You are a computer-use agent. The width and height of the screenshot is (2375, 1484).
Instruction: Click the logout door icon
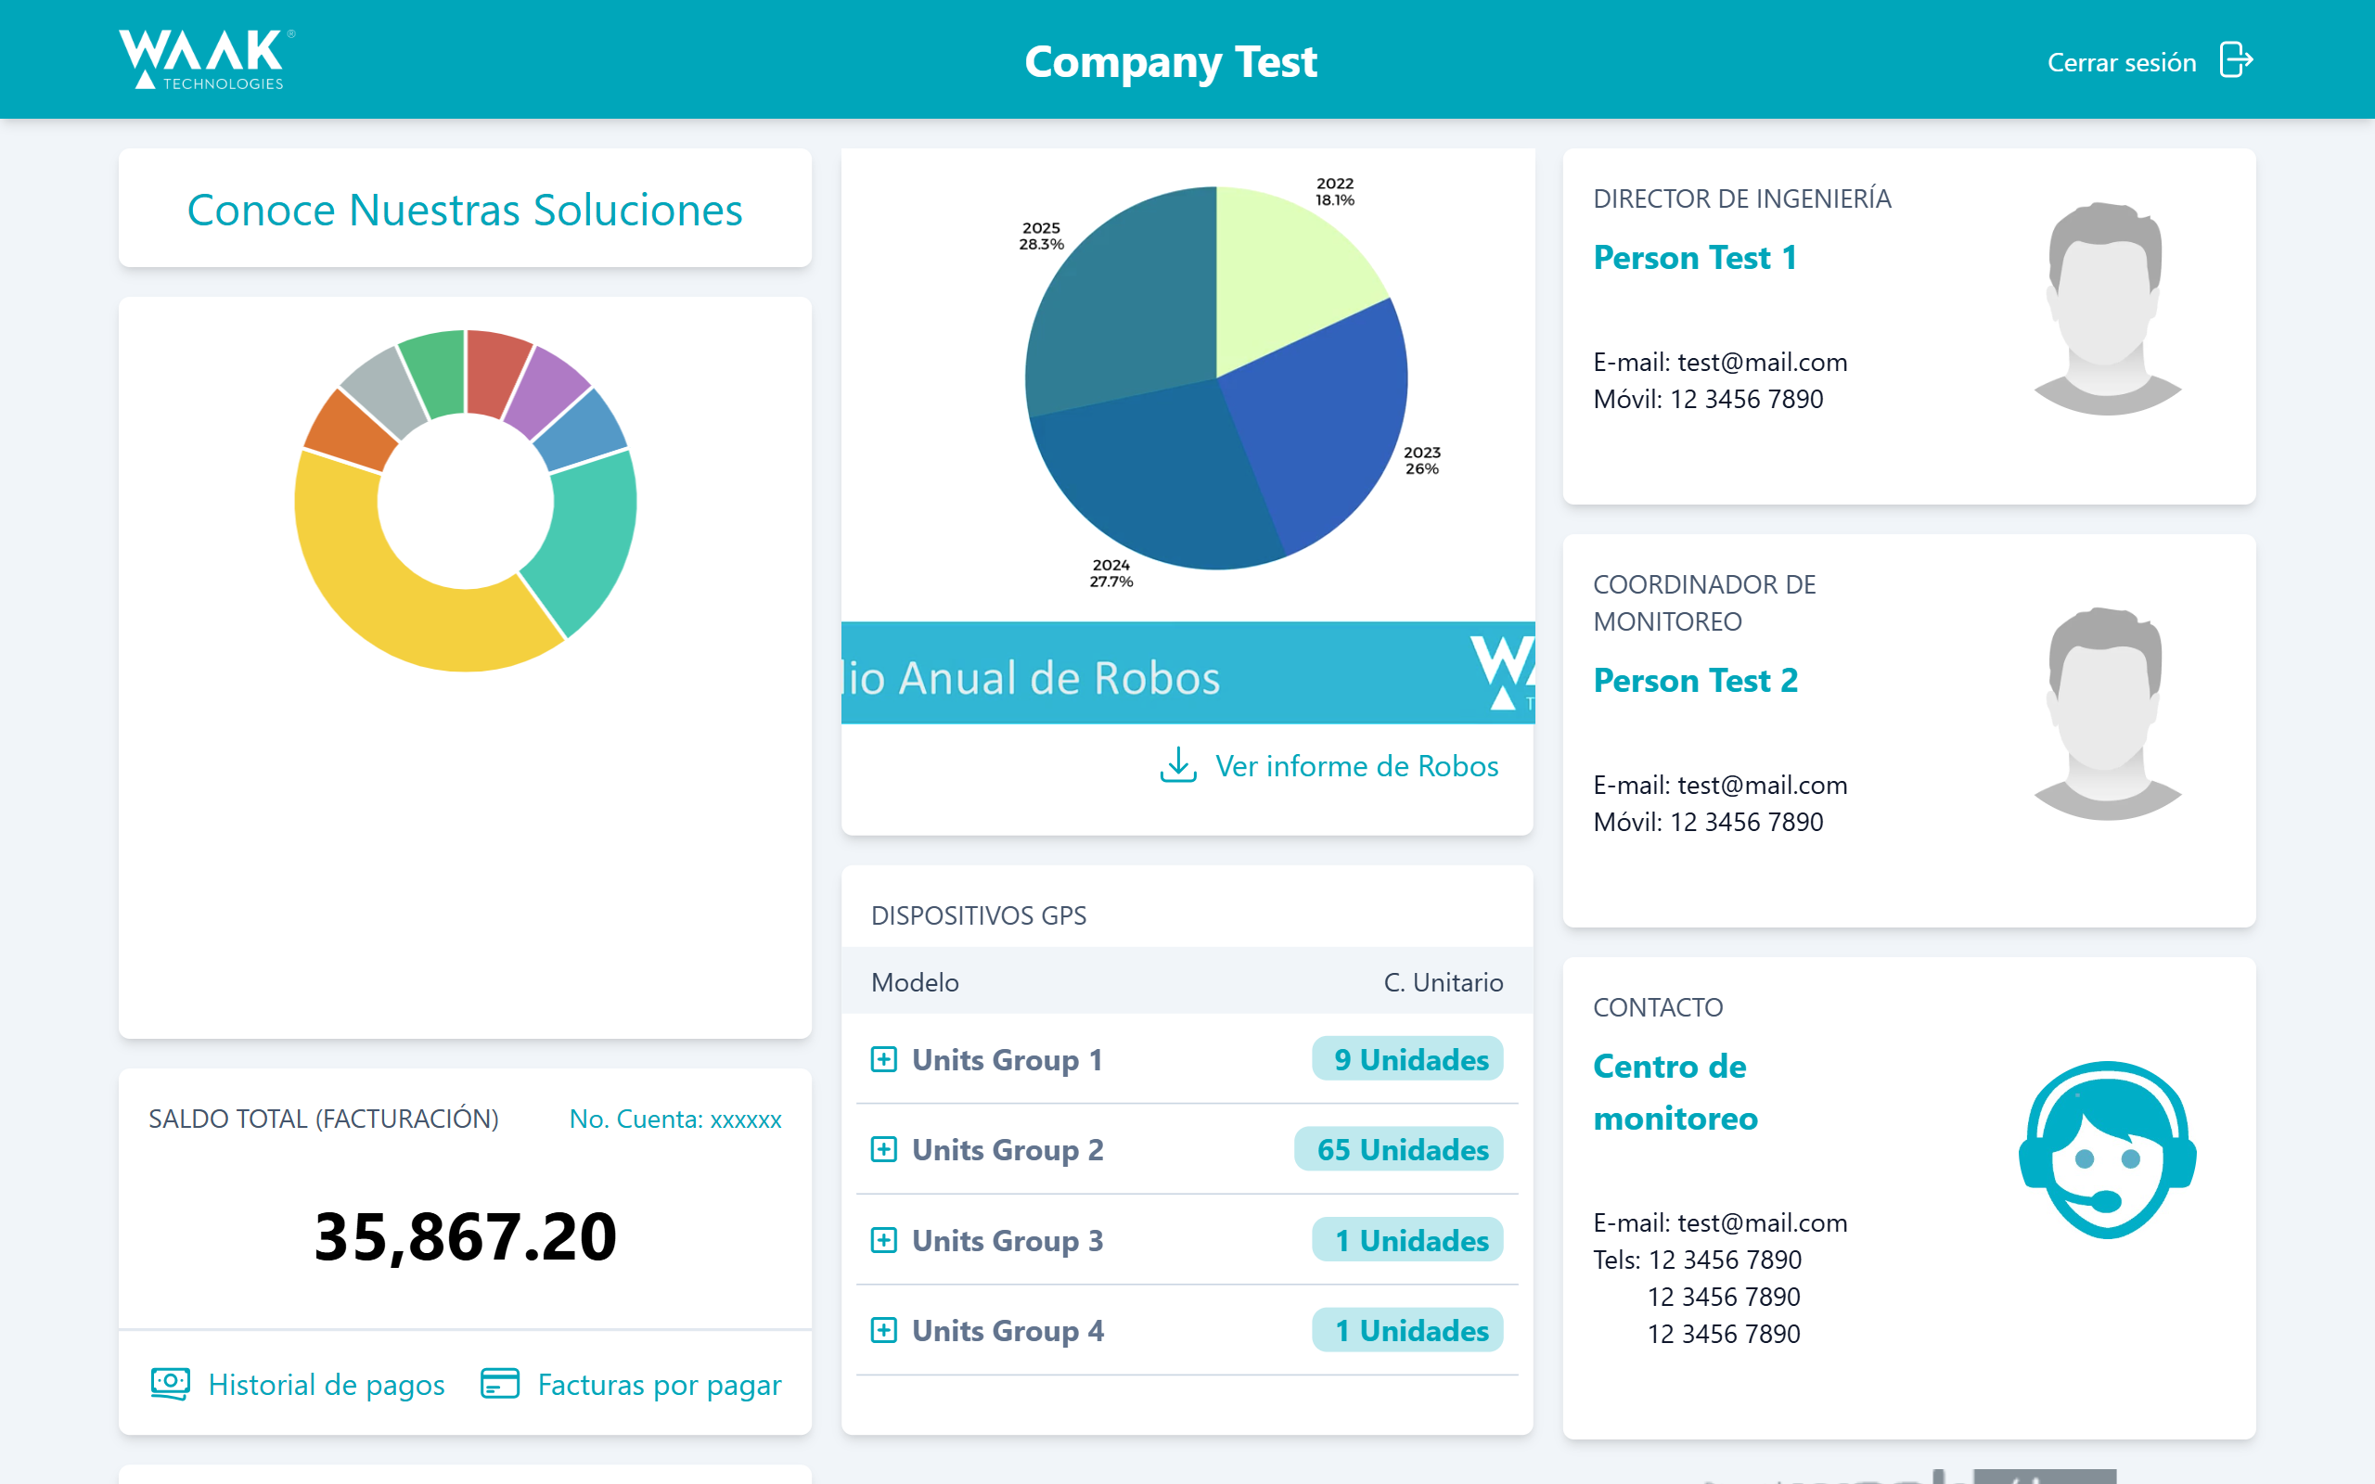click(2239, 61)
